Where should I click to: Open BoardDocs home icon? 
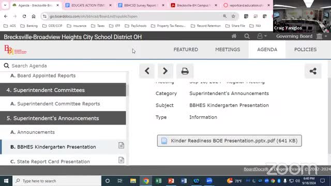234,36
